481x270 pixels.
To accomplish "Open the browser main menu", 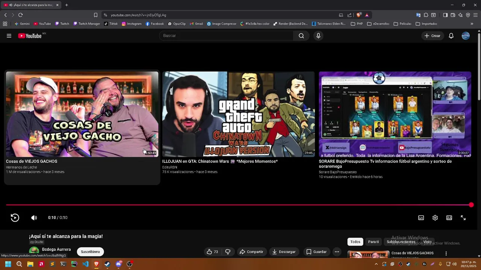I will [476, 15].
